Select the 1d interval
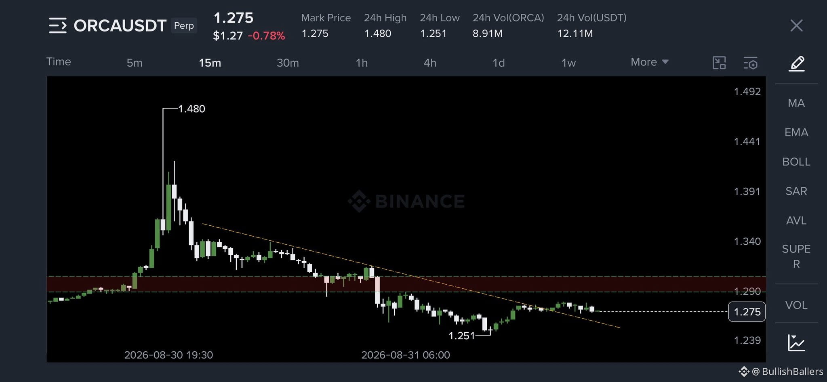827x382 pixels. [x=499, y=63]
